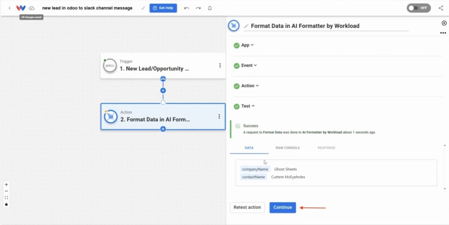Viewport: 449px width, 225px height.
Task: Click the Cuttem McEyeholes value
Action: pos(288,177)
